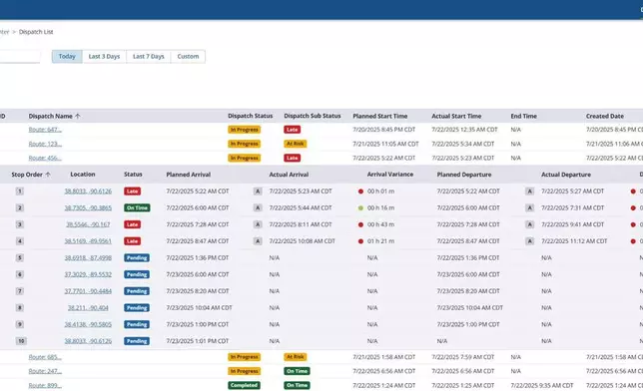Click the Planned Start Time column header
Screen dimensions: 643x391
tap(380, 117)
